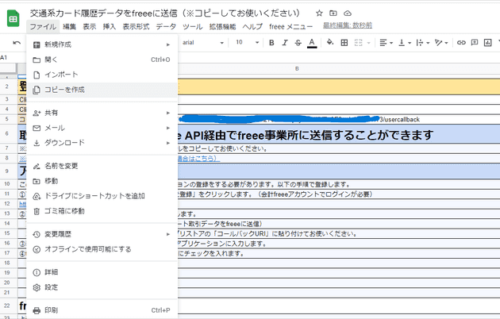Select オフラインで使用可能にする entry
This screenshot has height=319, width=500.
coord(102,249)
